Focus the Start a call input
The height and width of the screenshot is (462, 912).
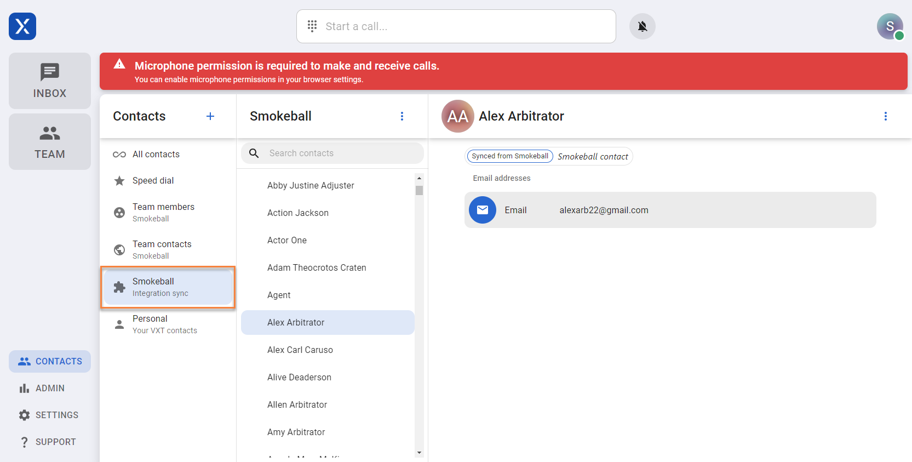456,26
